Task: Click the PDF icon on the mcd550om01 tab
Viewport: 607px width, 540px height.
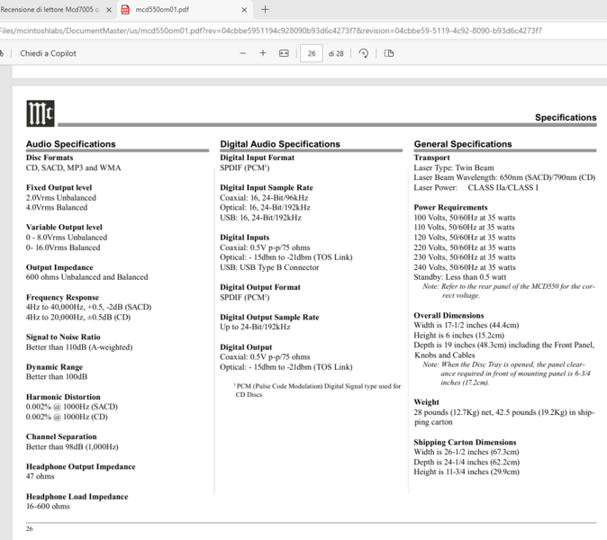Action: [126, 10]
